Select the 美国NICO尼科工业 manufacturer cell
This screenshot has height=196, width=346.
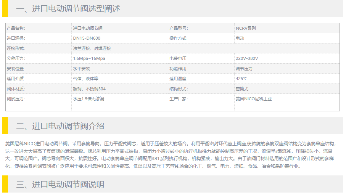pos(254,99)
